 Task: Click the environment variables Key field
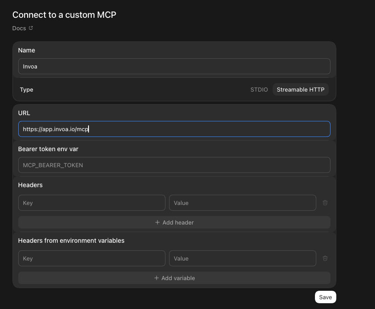(x=92, y=258)
